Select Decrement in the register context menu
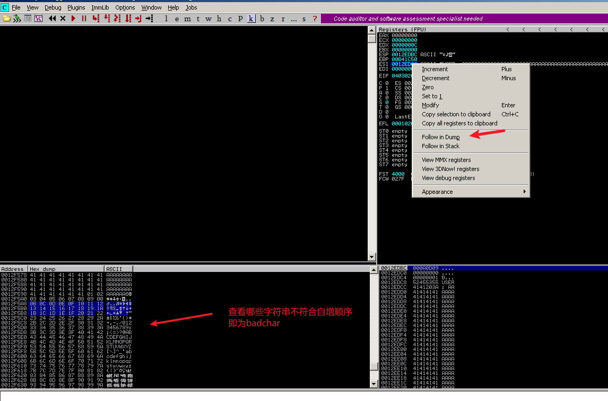The image size is (608, 401). [x=471, y=78]
